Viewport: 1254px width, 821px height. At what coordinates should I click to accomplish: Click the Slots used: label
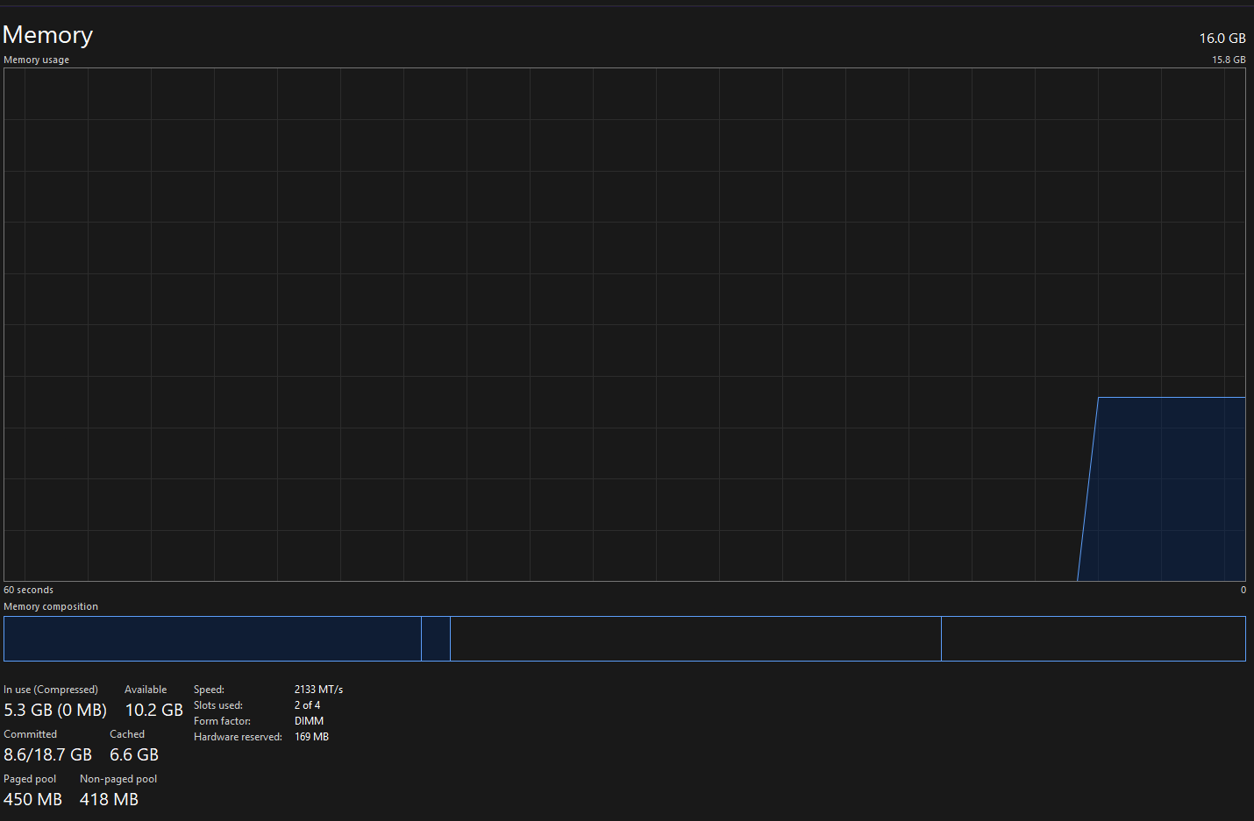218,705
